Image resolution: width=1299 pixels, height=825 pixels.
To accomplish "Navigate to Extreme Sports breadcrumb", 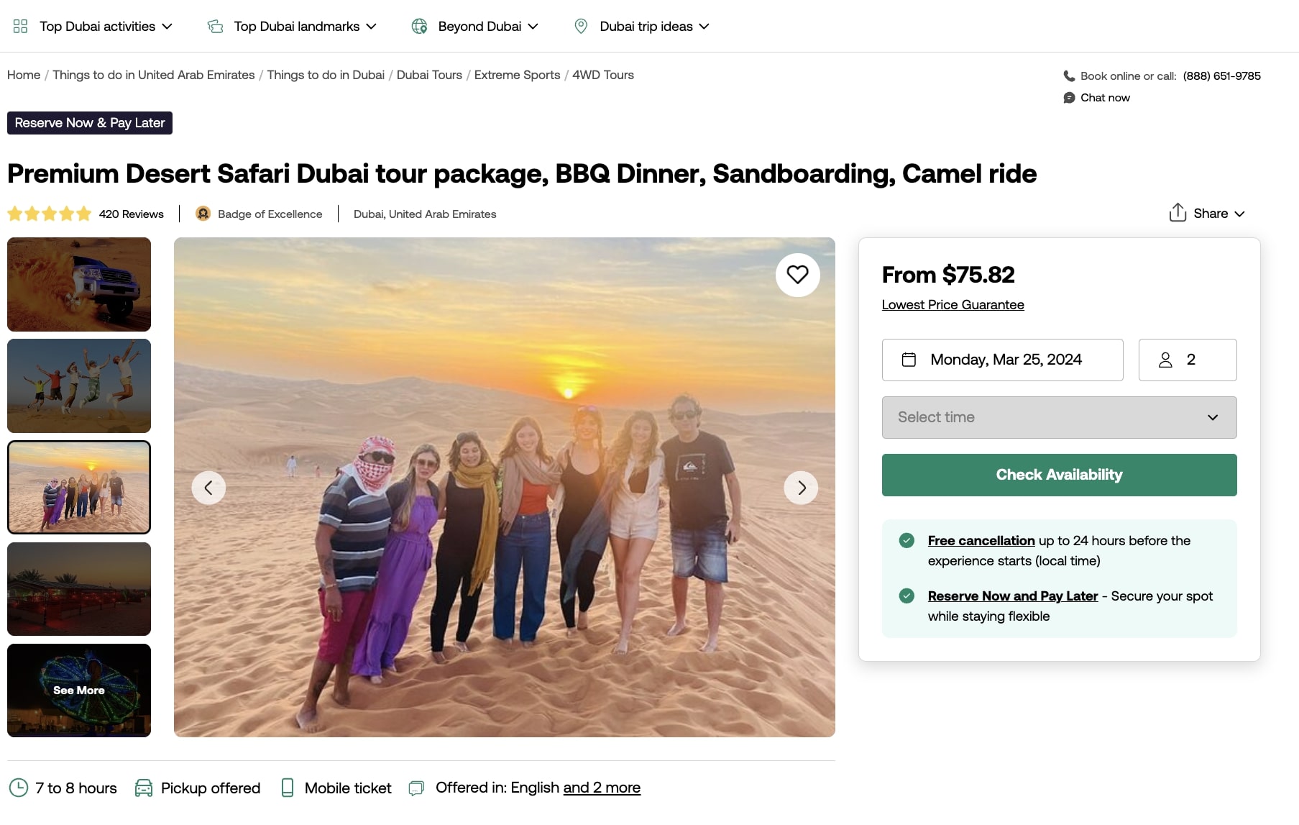I will 517,75.
